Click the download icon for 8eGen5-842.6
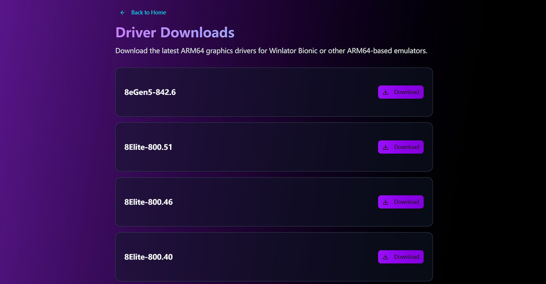 [x=386, y=92]
